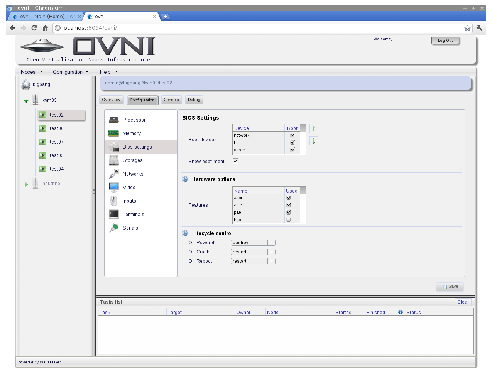Disable the Show boot menu checkbox
492x375 pixels.
click(235, 161)
